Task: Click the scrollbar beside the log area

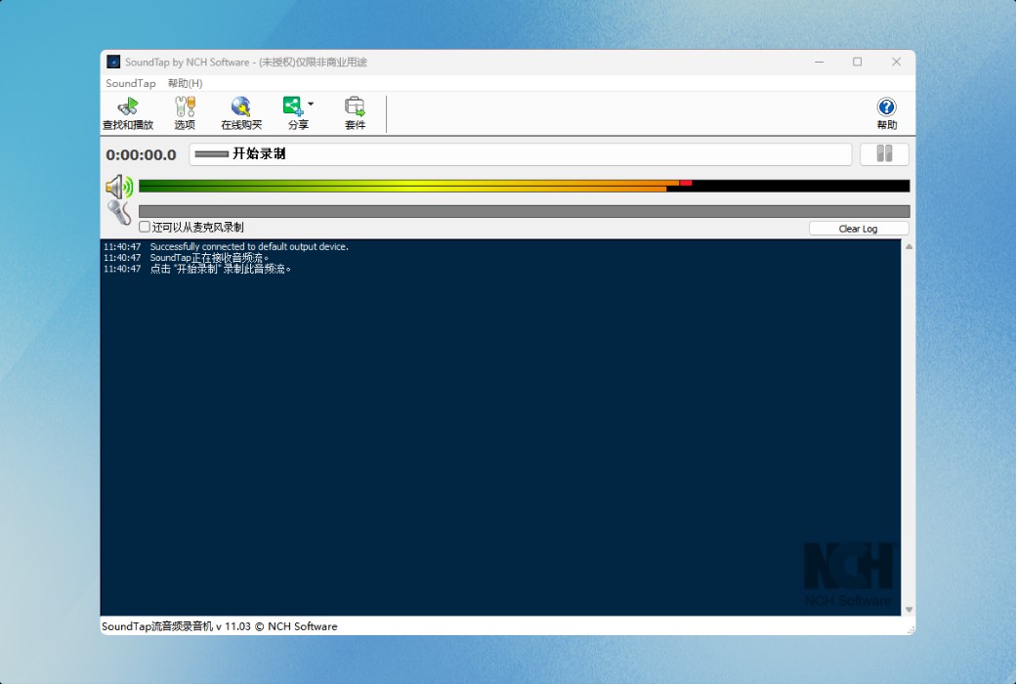Action: (910, 430)
